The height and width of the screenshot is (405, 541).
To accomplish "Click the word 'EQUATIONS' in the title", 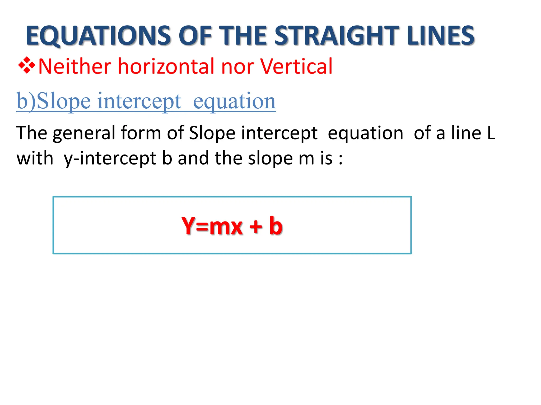I will tap(98, 36).
